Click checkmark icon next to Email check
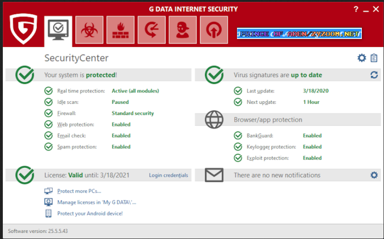 pyautogui.click(x=49, y=135)
